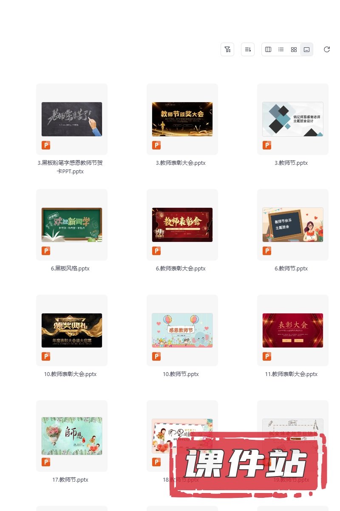The image size is (340, 511).
Task: Open the filter options icon
Action: 227,49
